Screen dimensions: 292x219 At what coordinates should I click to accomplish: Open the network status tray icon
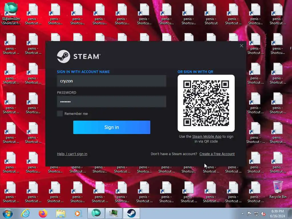click(256, 214)
